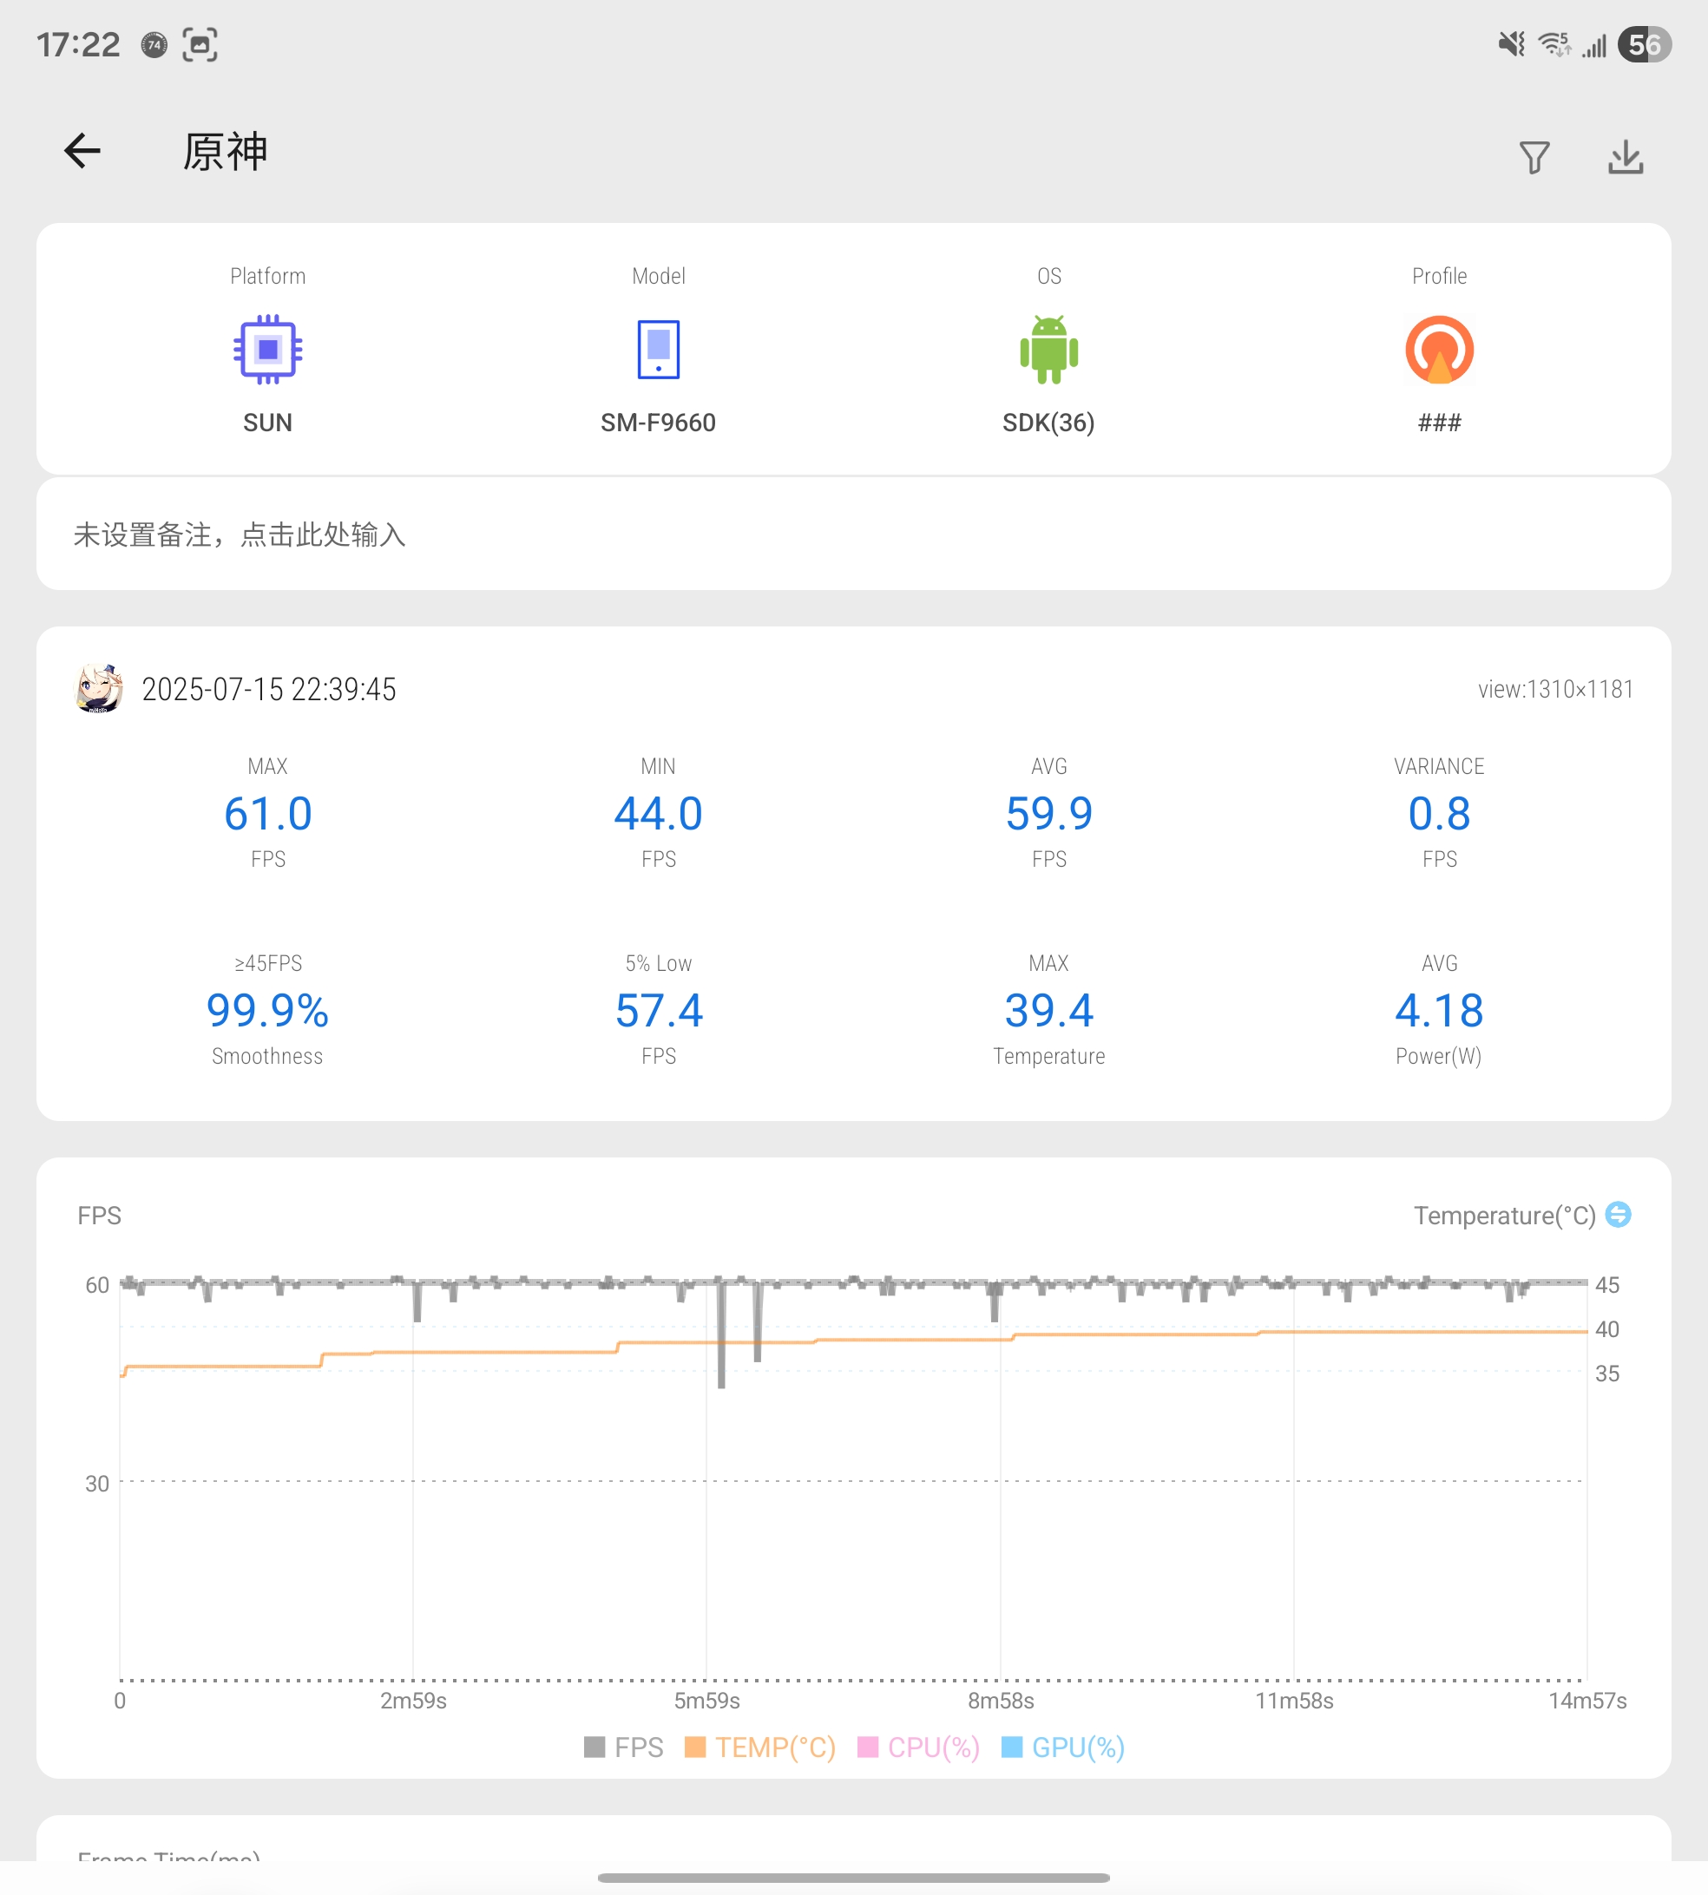Tap the 14m57s chart time marker
This screenshot has width=1708, height=1895.
[1587, 1701]
